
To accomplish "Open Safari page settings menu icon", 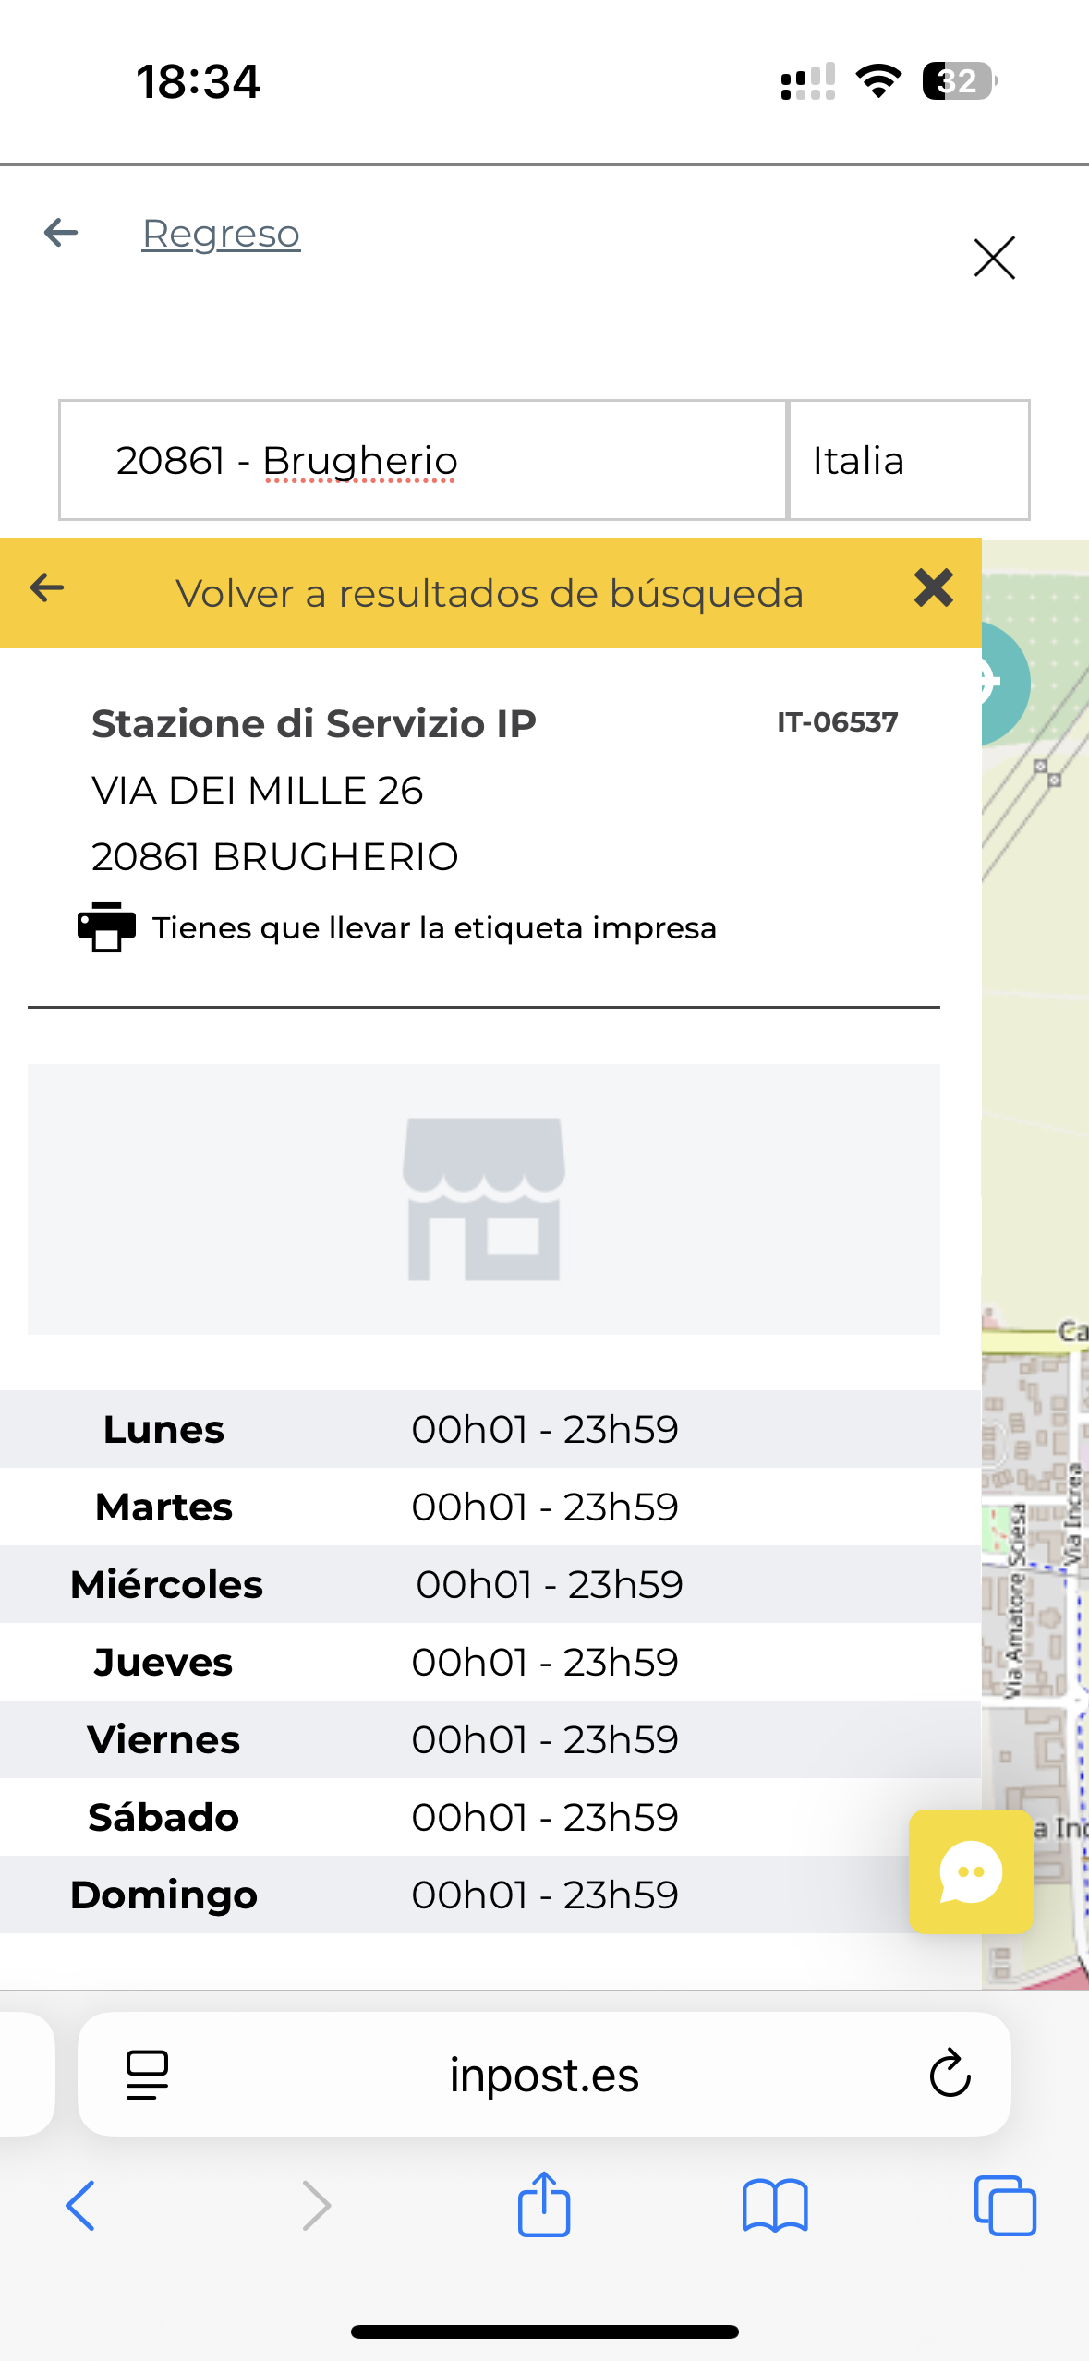I will (x=147, y=2075).
